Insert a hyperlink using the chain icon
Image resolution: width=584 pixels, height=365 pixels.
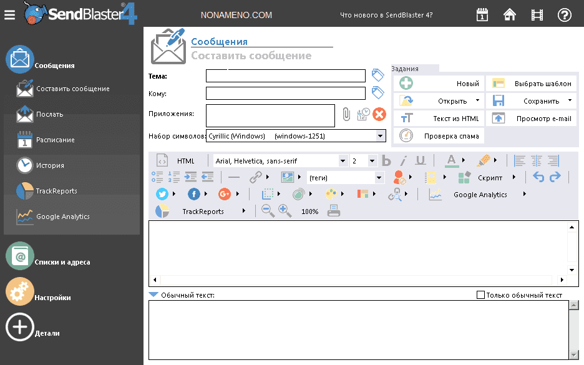coord(255,177)
